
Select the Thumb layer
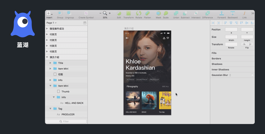(66, 92)
